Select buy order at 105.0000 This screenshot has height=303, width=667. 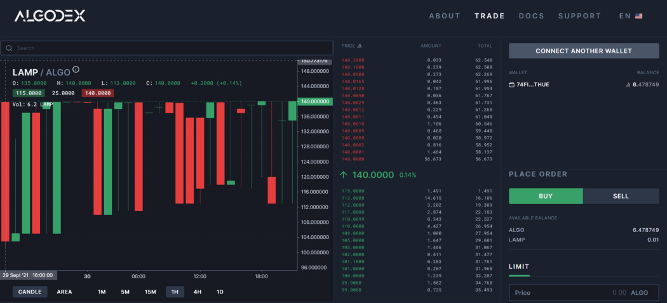click(417, 240)
